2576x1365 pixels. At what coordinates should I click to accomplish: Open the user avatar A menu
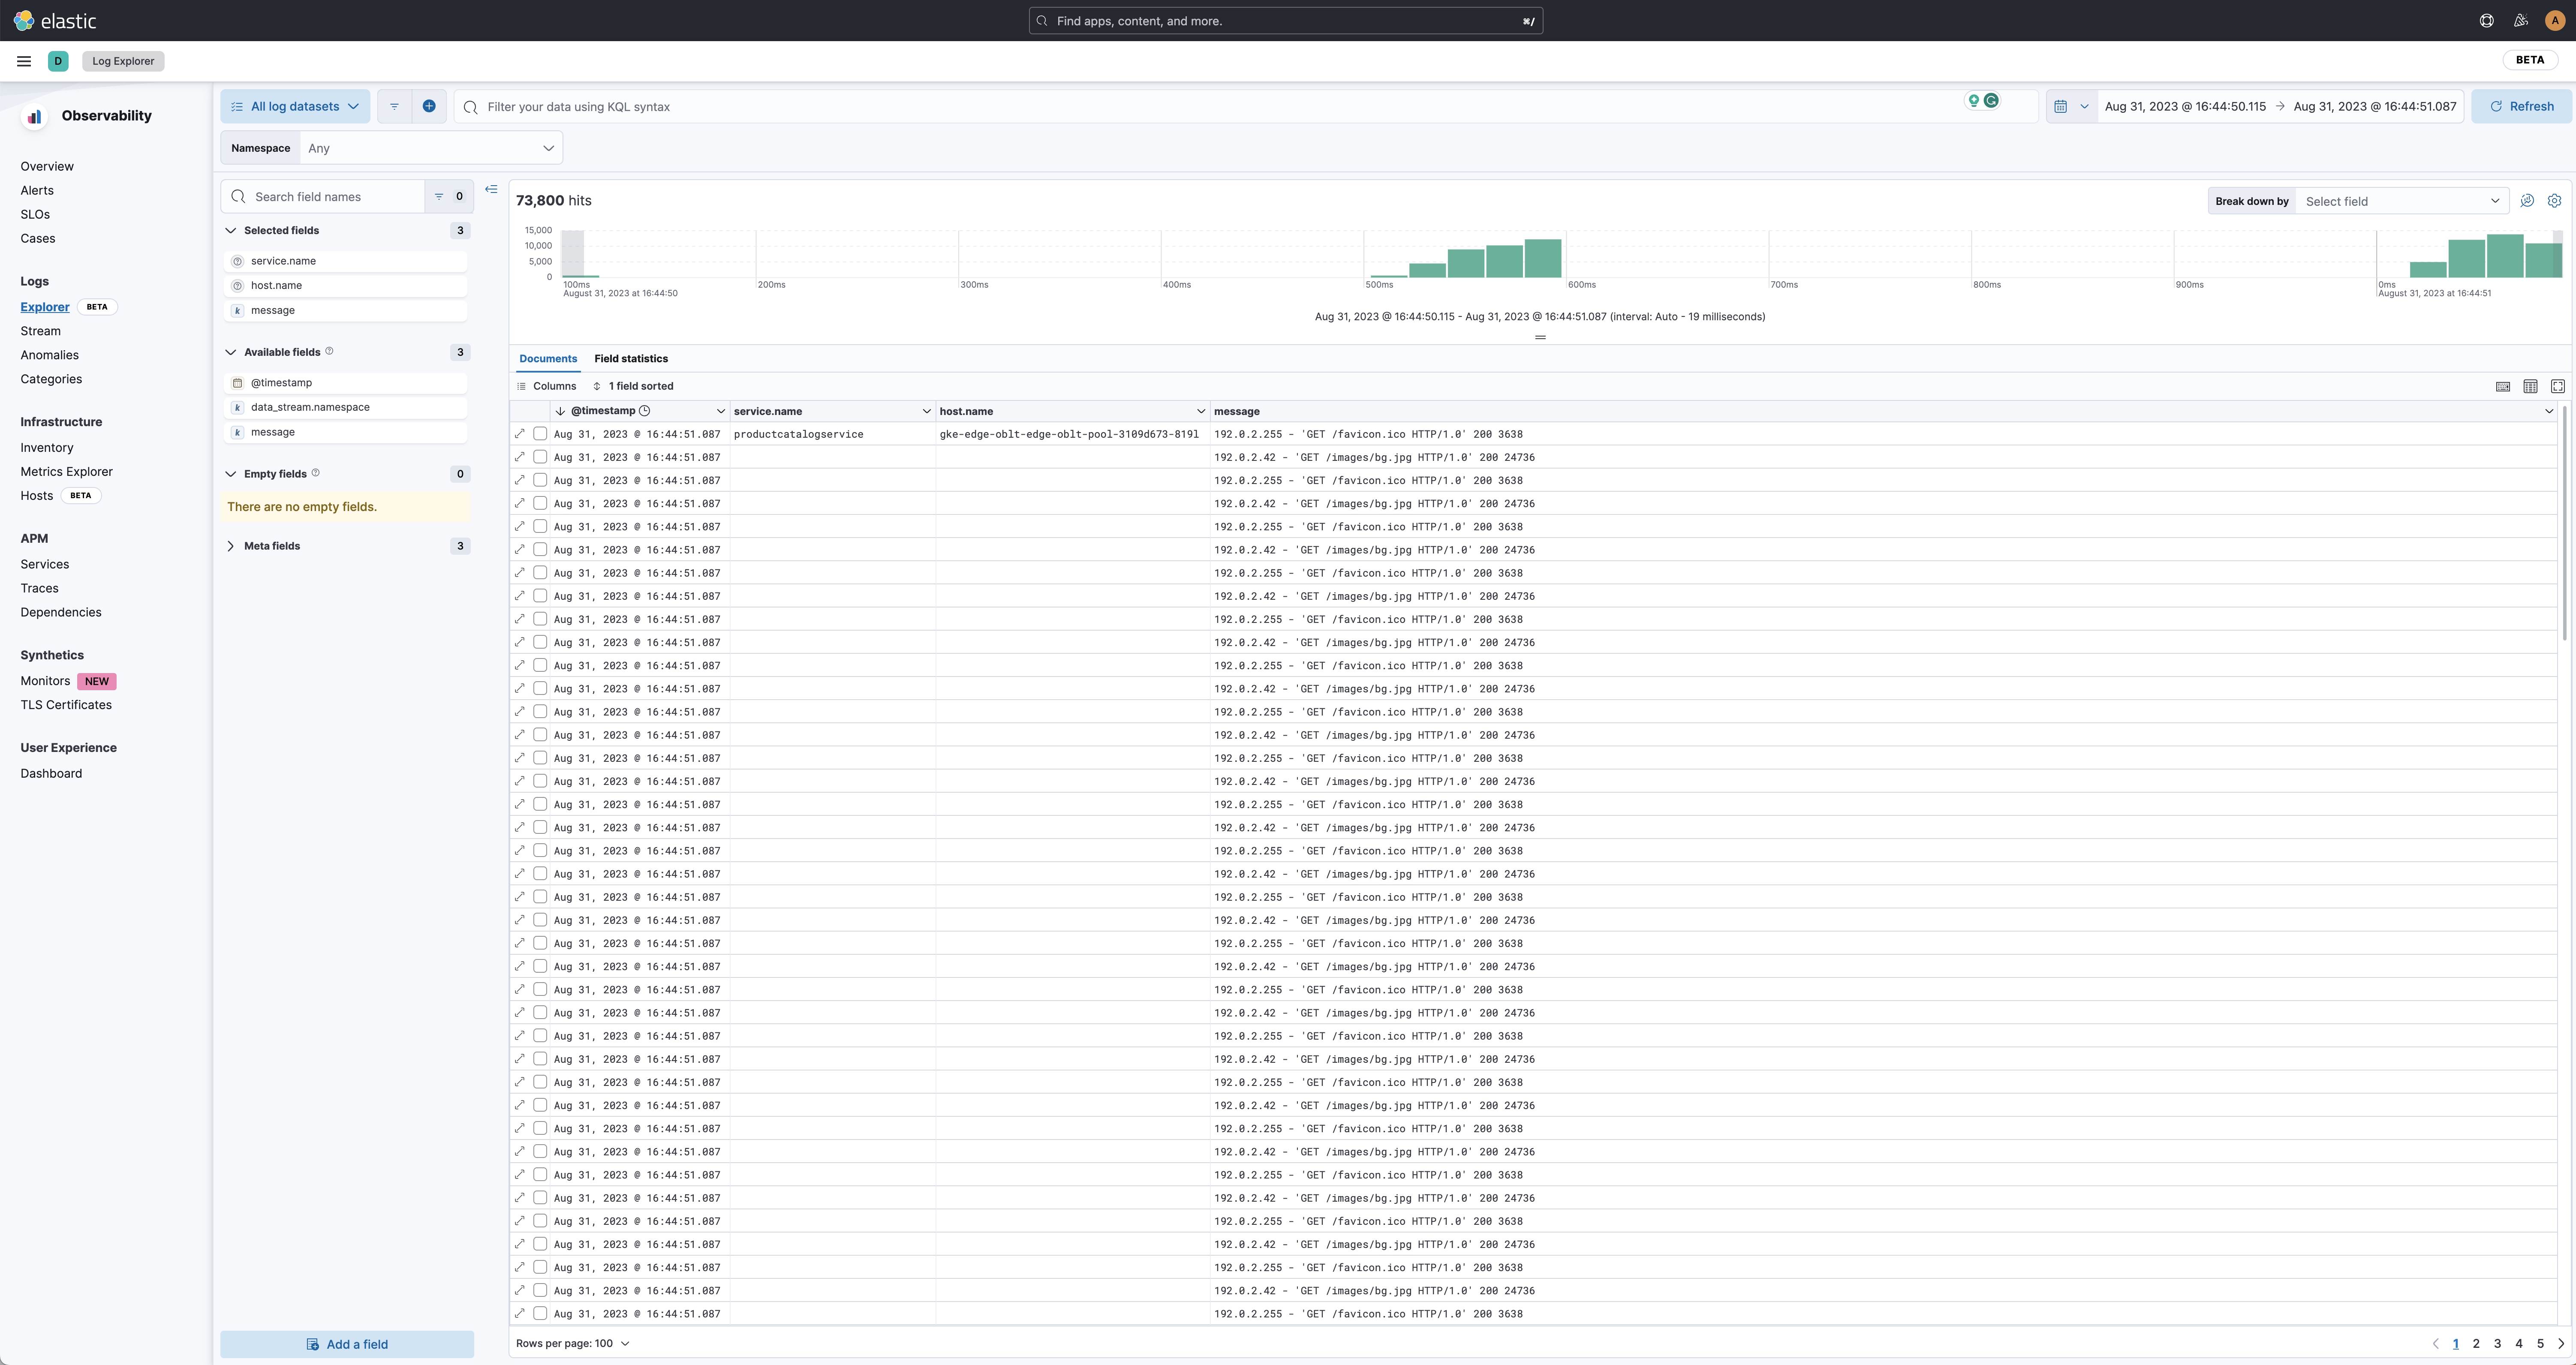coord(2554,20)
